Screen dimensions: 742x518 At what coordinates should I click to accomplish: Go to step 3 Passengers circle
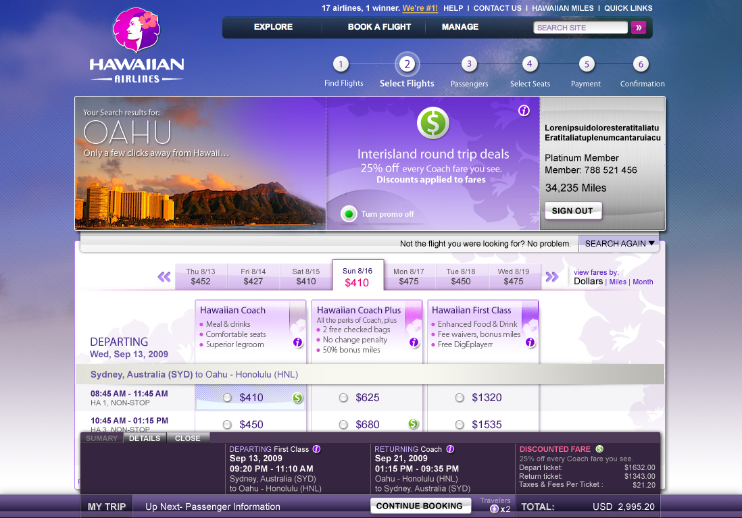pyautogui.click(x=469, y=64)
